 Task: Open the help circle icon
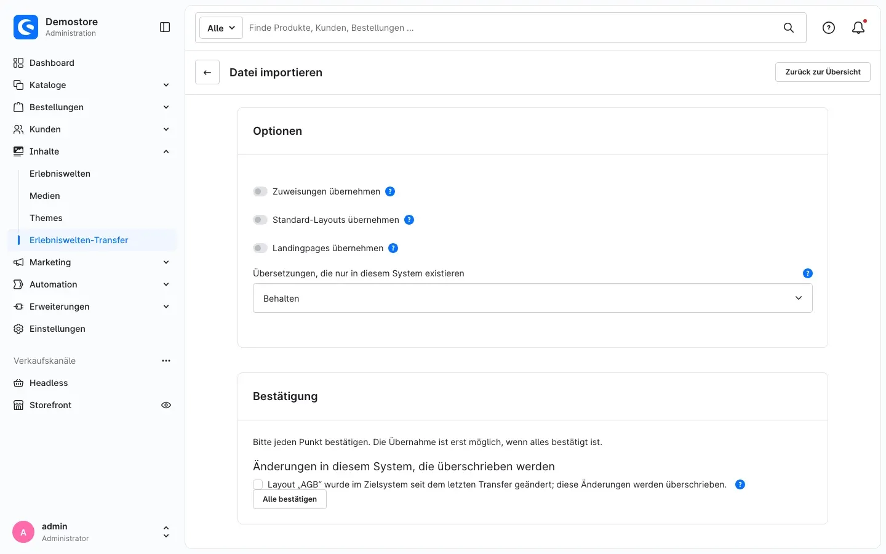pyautogui.click(x=829, y=28)
